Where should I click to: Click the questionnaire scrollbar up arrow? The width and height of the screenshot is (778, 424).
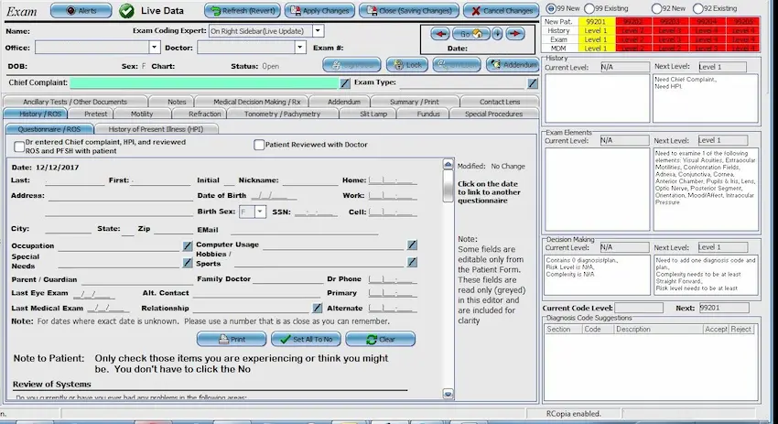[x=448, y=164]
